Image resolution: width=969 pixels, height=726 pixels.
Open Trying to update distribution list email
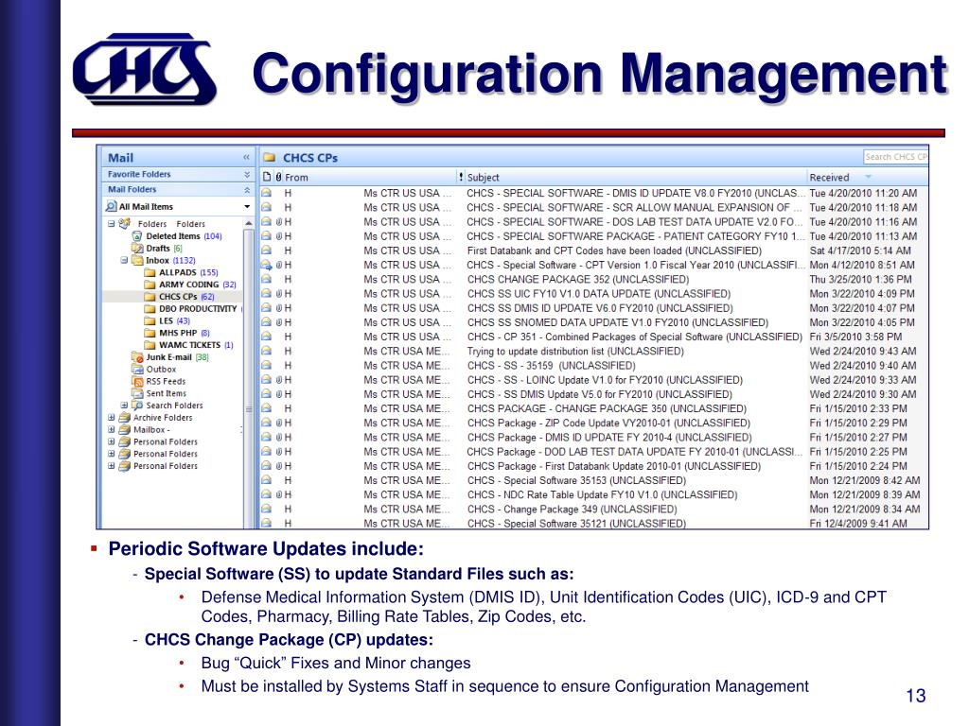point(594,352)
